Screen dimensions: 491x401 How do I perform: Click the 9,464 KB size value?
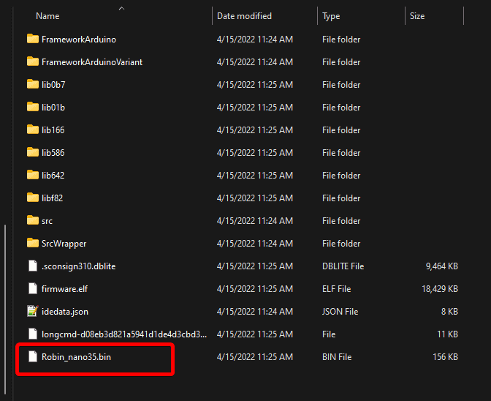click(441, 266)
